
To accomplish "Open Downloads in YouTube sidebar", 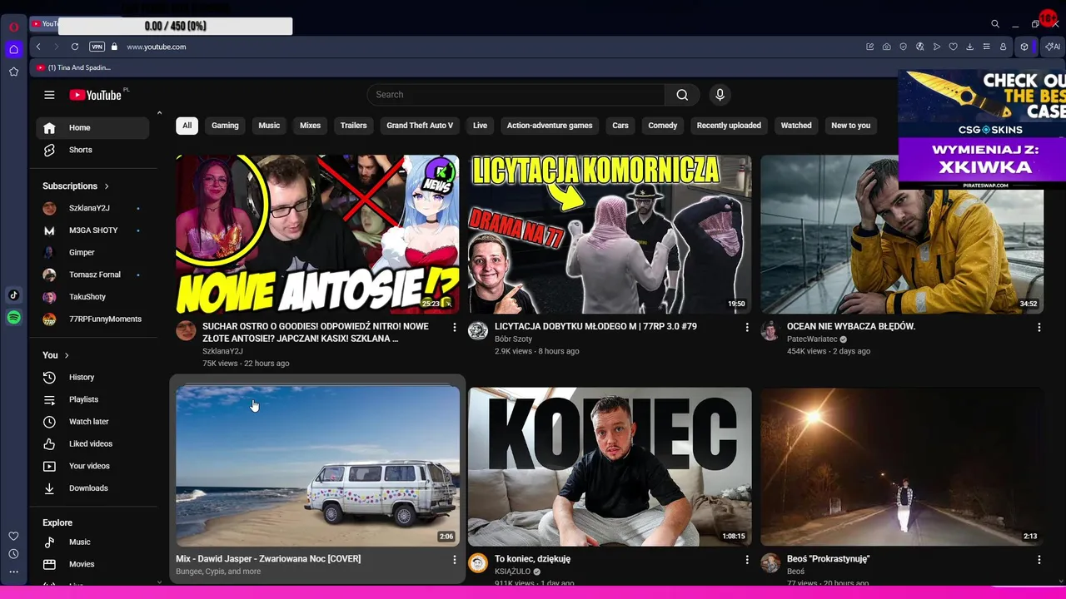I will click(x=92, y=488).
